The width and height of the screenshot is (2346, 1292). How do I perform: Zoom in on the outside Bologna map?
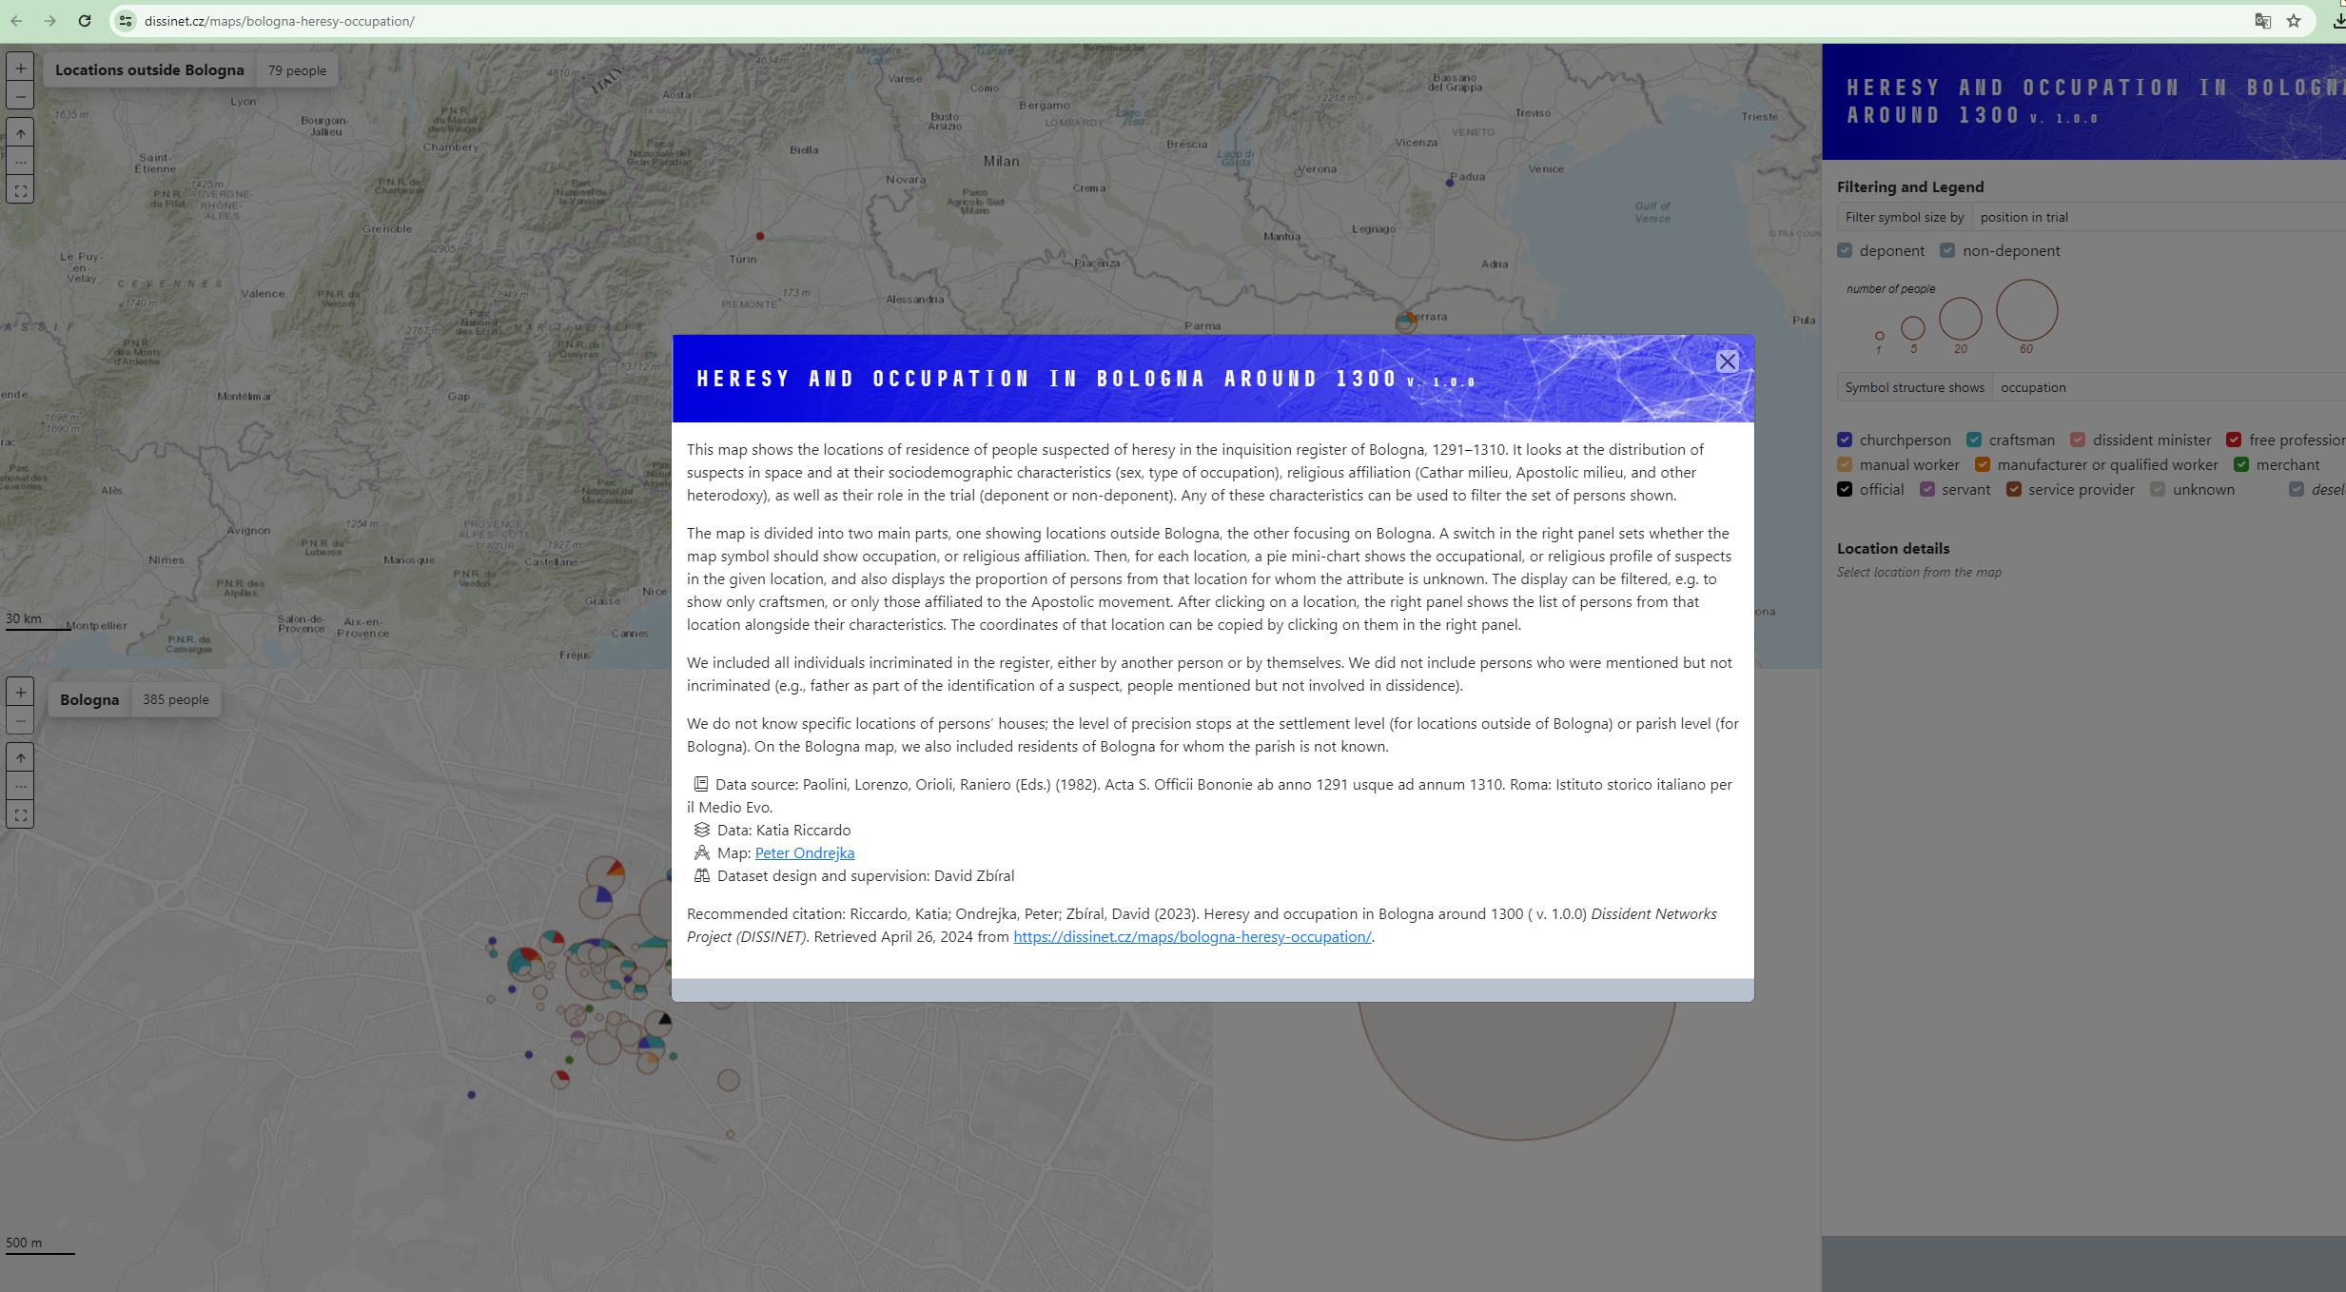21,69
